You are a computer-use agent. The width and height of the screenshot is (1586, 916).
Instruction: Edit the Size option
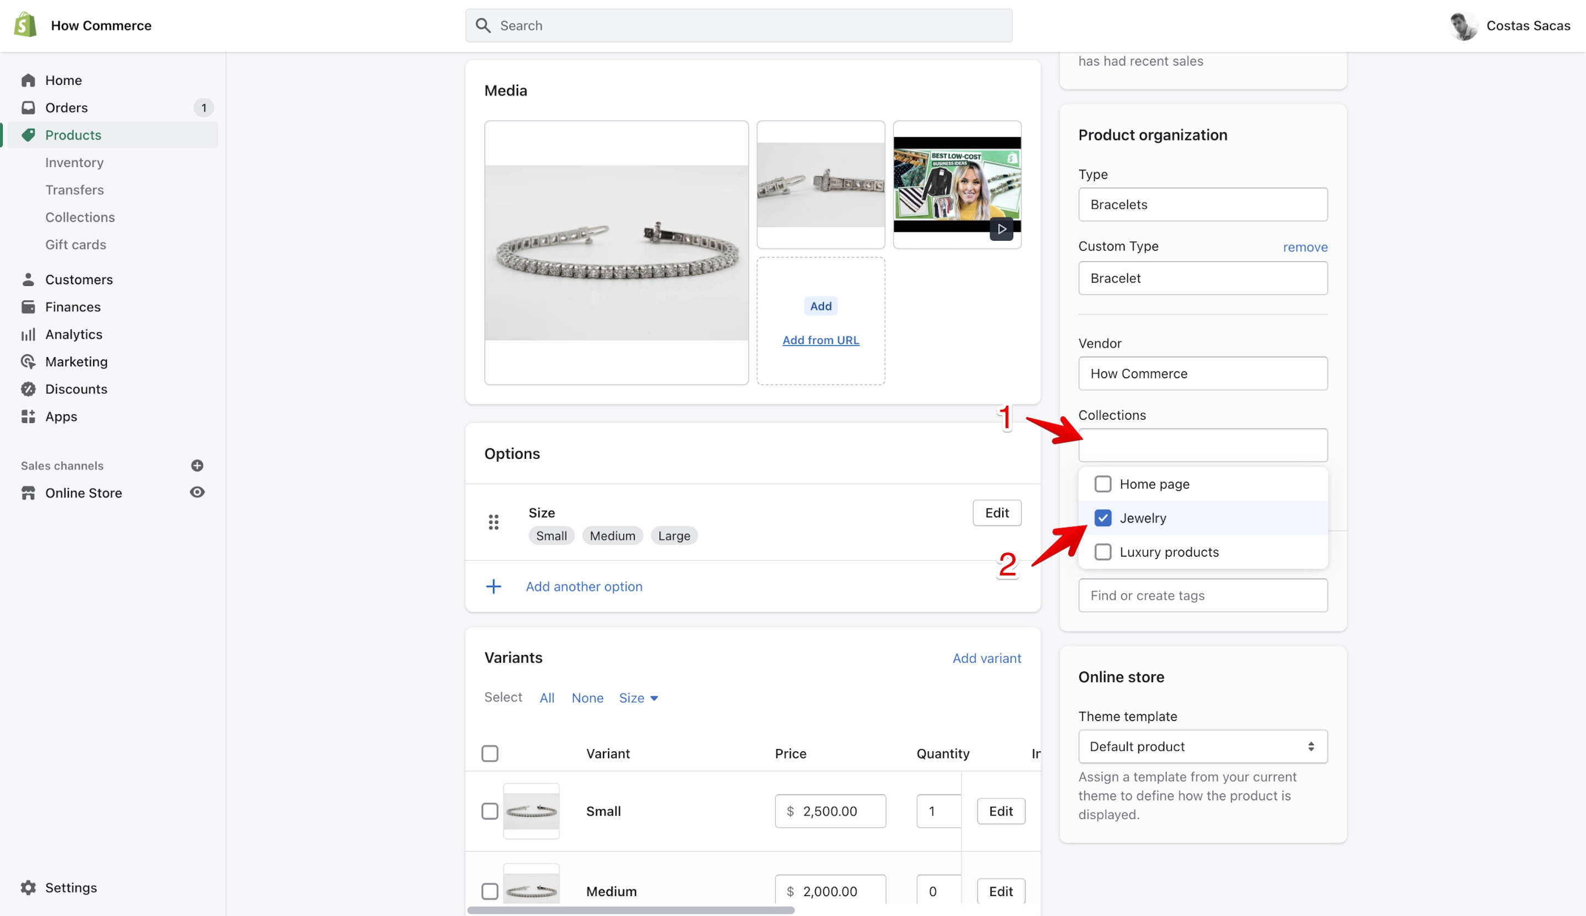tap(997, 513)
